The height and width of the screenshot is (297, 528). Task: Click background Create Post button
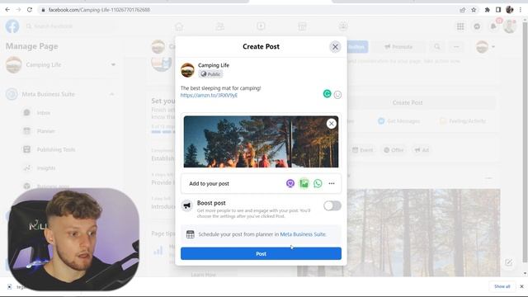[x=408, y=102]
